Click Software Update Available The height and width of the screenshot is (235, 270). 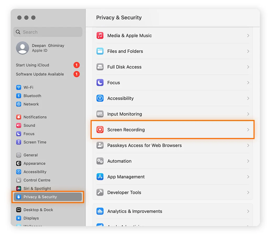[40, 74]
